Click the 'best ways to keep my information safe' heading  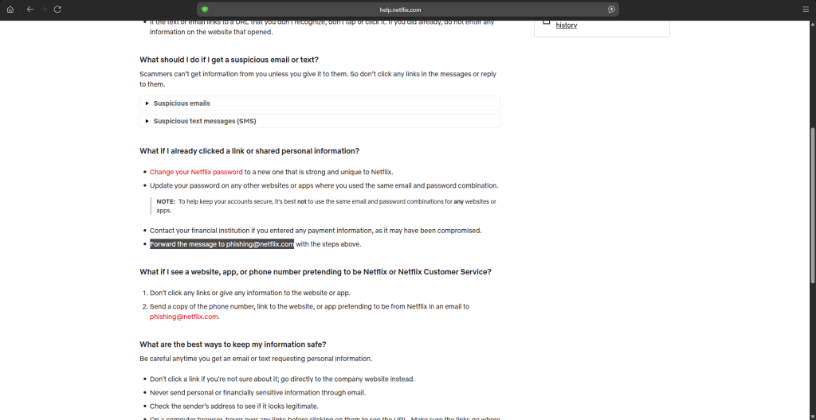[233, 344]
